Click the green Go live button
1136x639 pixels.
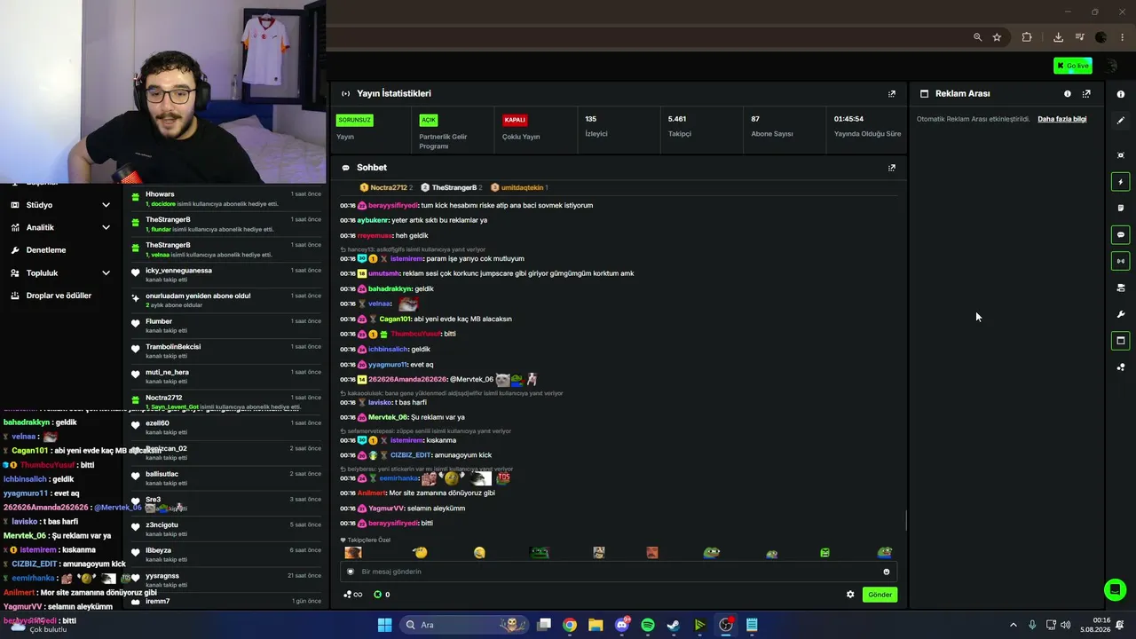coord(1073,66)
